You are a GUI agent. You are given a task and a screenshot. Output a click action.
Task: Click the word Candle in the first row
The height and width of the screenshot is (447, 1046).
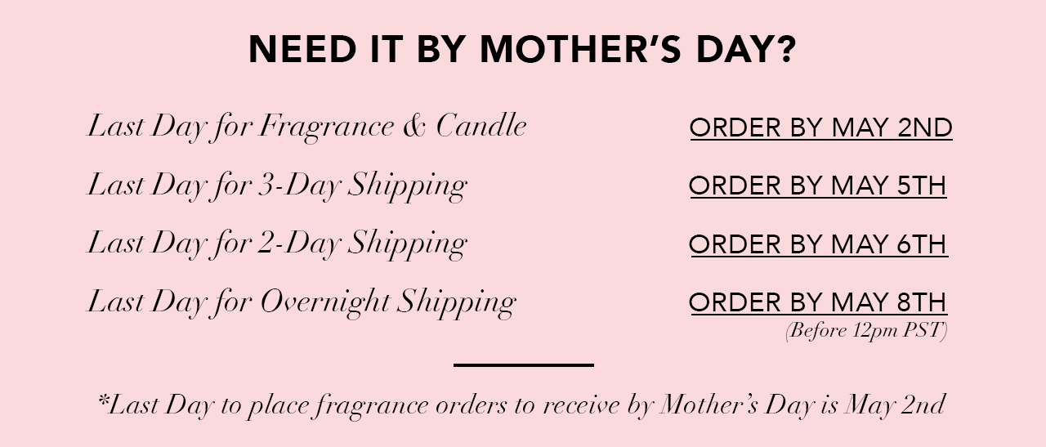[x=481, y=127]
